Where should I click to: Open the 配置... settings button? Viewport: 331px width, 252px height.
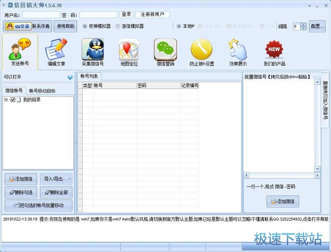[317, 26]
